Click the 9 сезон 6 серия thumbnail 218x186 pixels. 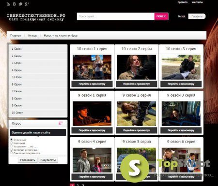click(181, 160)
